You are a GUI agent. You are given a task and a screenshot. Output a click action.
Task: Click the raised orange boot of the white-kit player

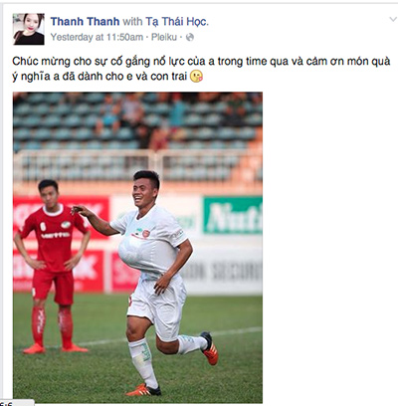pyautogui.click(x=210, y=348)
